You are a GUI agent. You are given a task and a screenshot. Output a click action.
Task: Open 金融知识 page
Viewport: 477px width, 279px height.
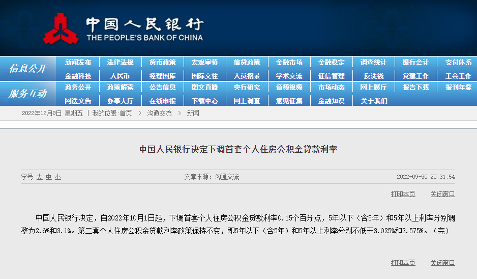click(x=331, y=101)
